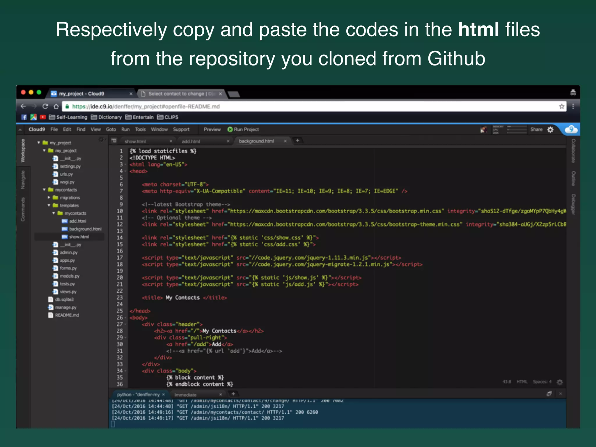The height and width of the screenshot is (447, 596).
Task: Click the Share button
Action: pos(536,130)
